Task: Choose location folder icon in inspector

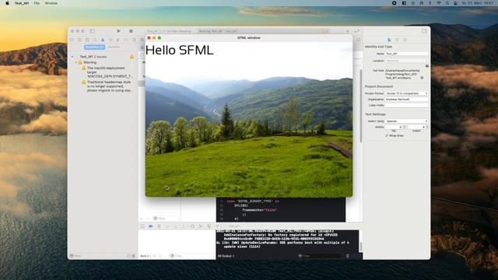Action: tap(427, 66)
